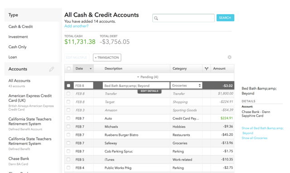Click the Safeway description cell
Viewport: 290px width, 173px height.
(111, 143)
